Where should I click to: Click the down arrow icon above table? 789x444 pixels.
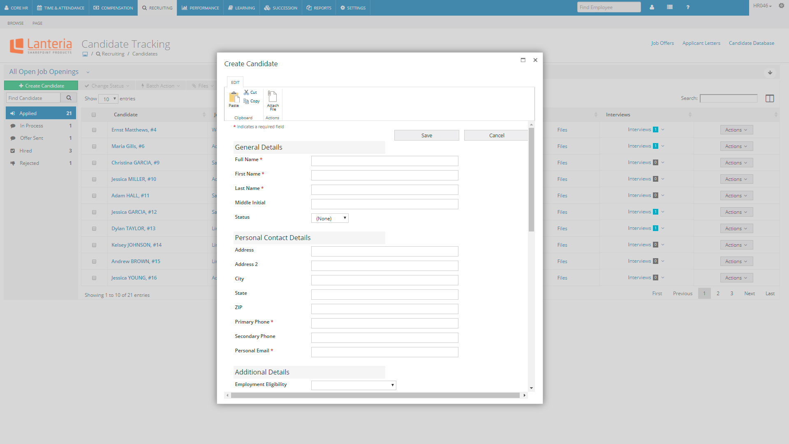click(770, 72)
